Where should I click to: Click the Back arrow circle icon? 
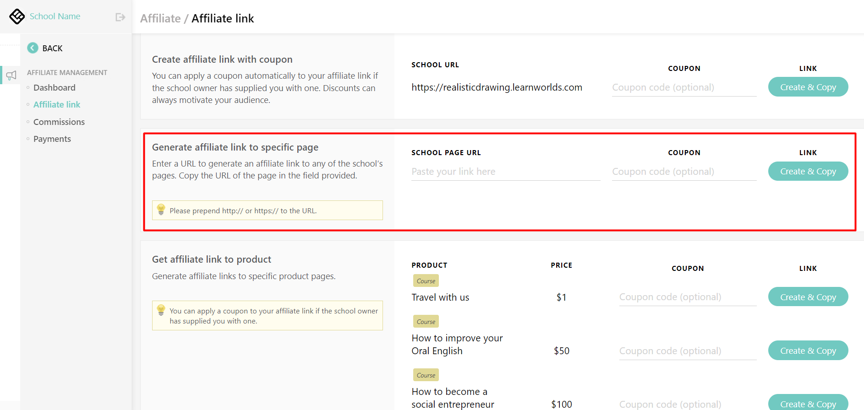pyautogui.click(x=32, y=48)
